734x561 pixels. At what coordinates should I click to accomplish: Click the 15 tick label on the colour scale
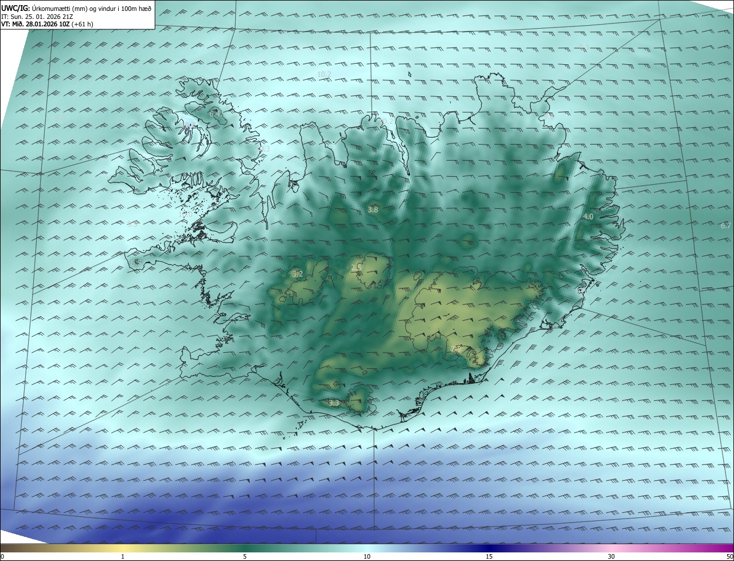[489, 556]
